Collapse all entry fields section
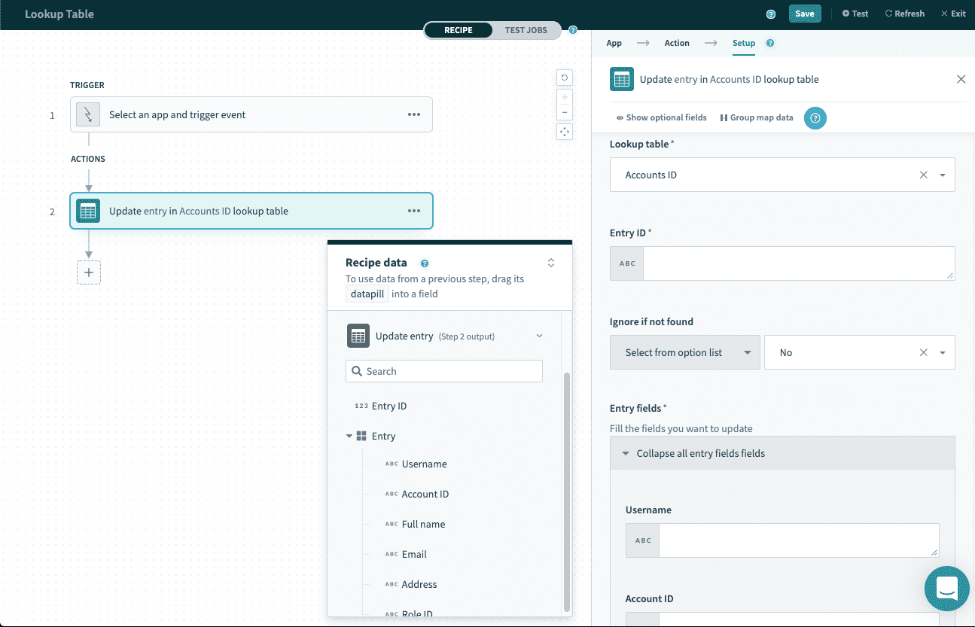The height and width of the screenshot is (627, 975). 693,453
